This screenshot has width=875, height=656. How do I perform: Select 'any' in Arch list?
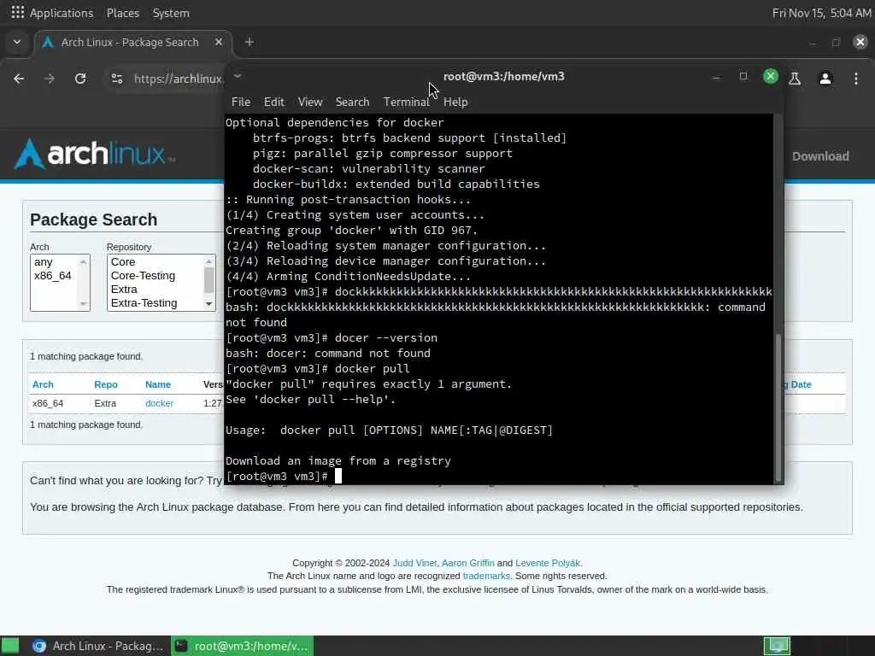pyautogui.click(x=44, y=262)
